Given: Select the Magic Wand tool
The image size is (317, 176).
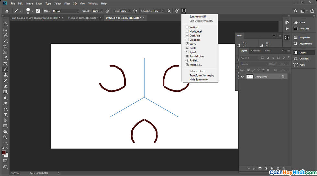Looking at the screenshot, I should click(5, 41).
